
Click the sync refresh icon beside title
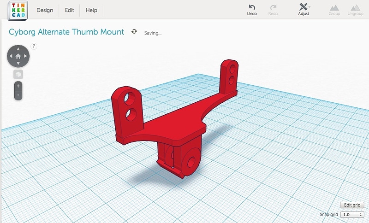click(134, 31)
